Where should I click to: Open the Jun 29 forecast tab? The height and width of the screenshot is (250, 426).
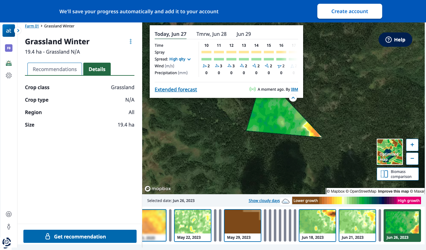[x=244, y=34]
